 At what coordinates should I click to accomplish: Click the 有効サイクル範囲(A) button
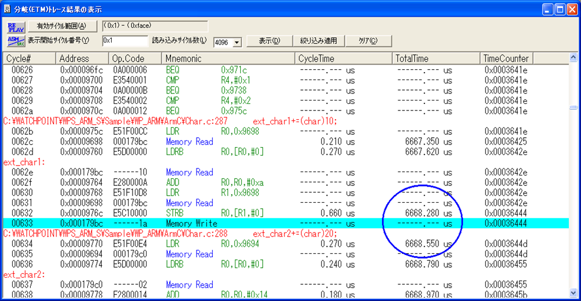click(61, 26)
